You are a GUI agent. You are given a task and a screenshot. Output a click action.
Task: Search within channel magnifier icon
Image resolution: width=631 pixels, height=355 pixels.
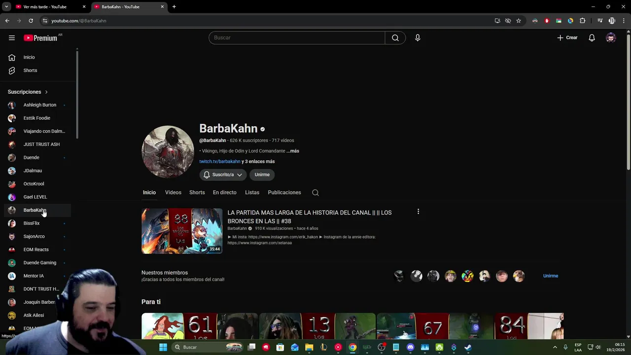tap(315, 193)
